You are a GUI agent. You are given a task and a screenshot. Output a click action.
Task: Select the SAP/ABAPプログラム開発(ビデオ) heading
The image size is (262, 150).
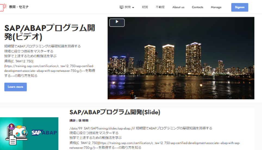49,32
